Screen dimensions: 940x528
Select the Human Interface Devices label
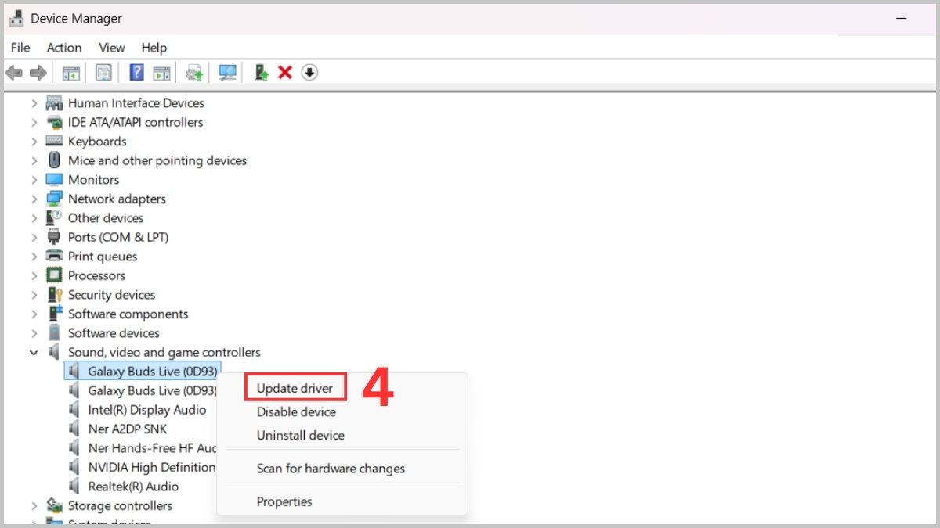click(x=136, y=103)
